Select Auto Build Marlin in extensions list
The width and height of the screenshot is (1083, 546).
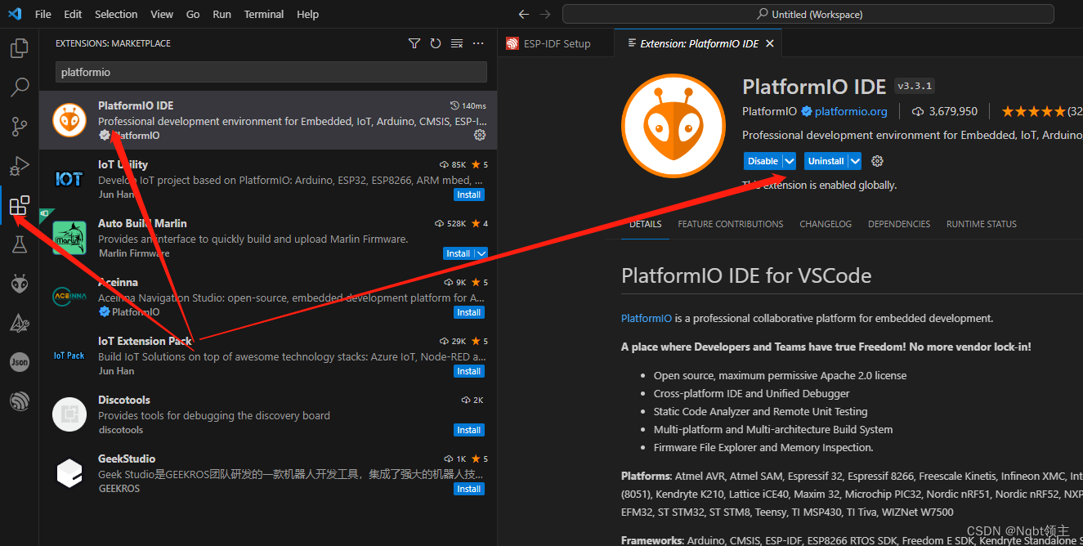(268, 238)
